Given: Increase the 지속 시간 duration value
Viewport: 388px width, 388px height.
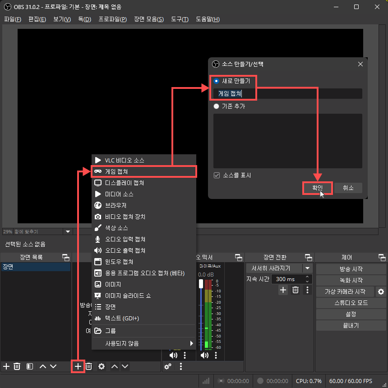Looking at the screenshot, I should (x=307, y=277).
